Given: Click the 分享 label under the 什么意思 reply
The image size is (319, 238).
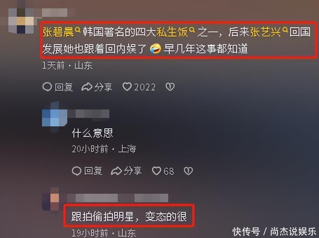Looking at the screenshot, I should (133, 171).
